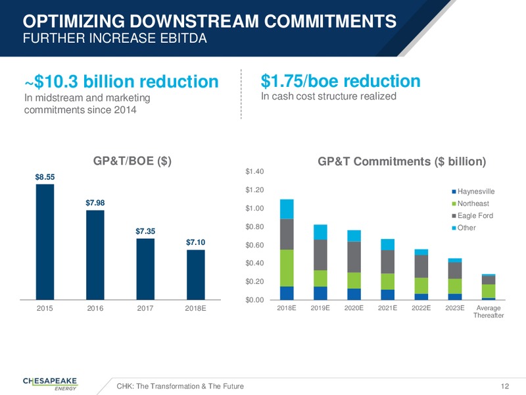Select the 2015 bar labeled $8.55
The height and width of the screenshot is (395, 526).
click(45, 242)
